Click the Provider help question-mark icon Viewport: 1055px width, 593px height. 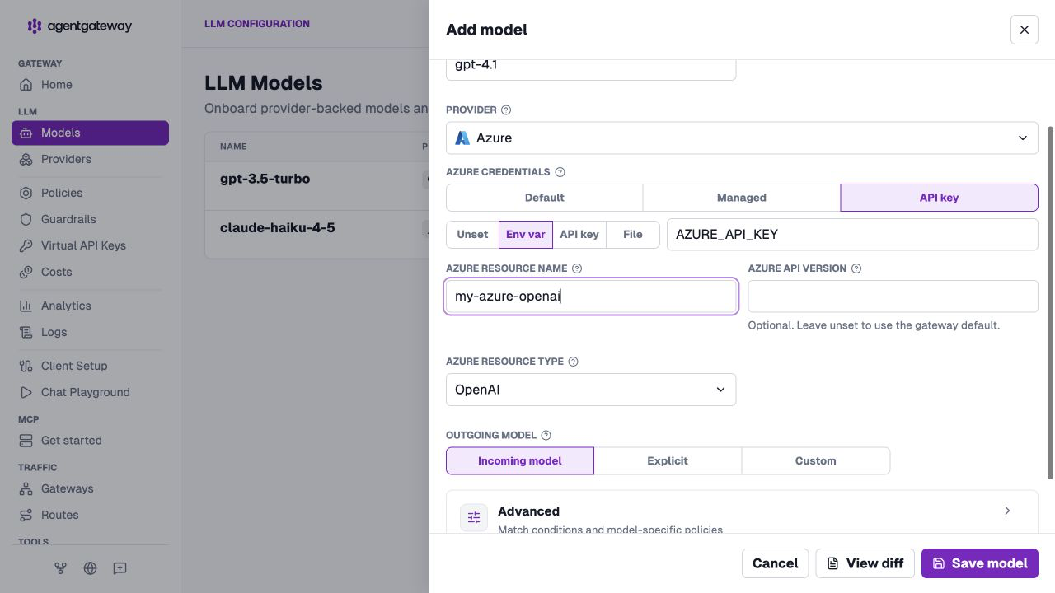point(506,110)
